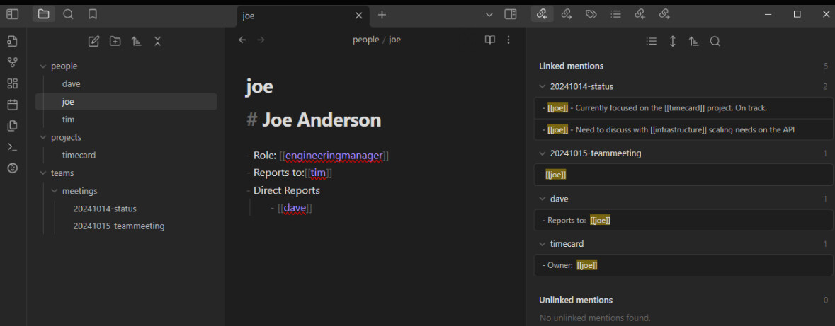Switch to the Search tab in the left sidebar
This screenshot has height=326, width=835.
[x=68, y=14]
